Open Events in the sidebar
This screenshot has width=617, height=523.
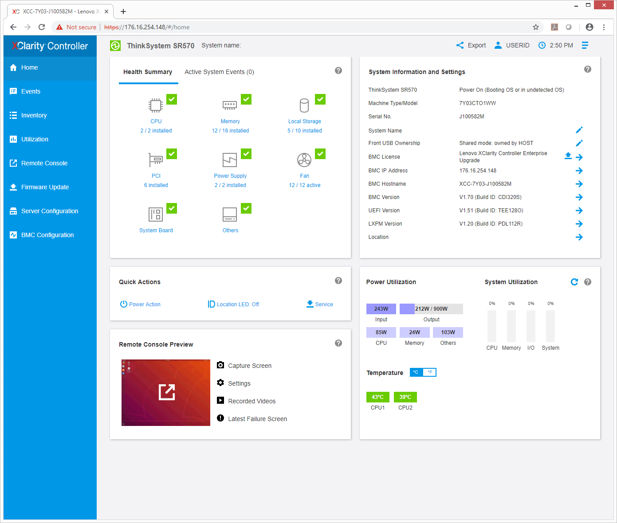point(50,91)
